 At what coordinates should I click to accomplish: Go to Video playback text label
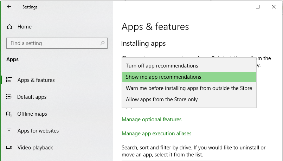[35, 148]
